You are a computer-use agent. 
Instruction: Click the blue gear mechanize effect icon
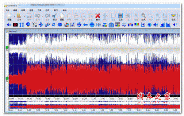click(x=60, y=25)
